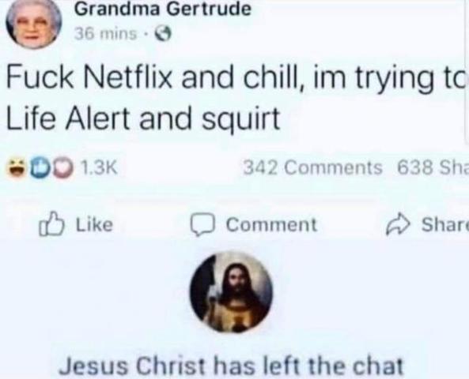Click the Comment button label
The height and width of the screenshot is (379, 469).
[271, 224]
